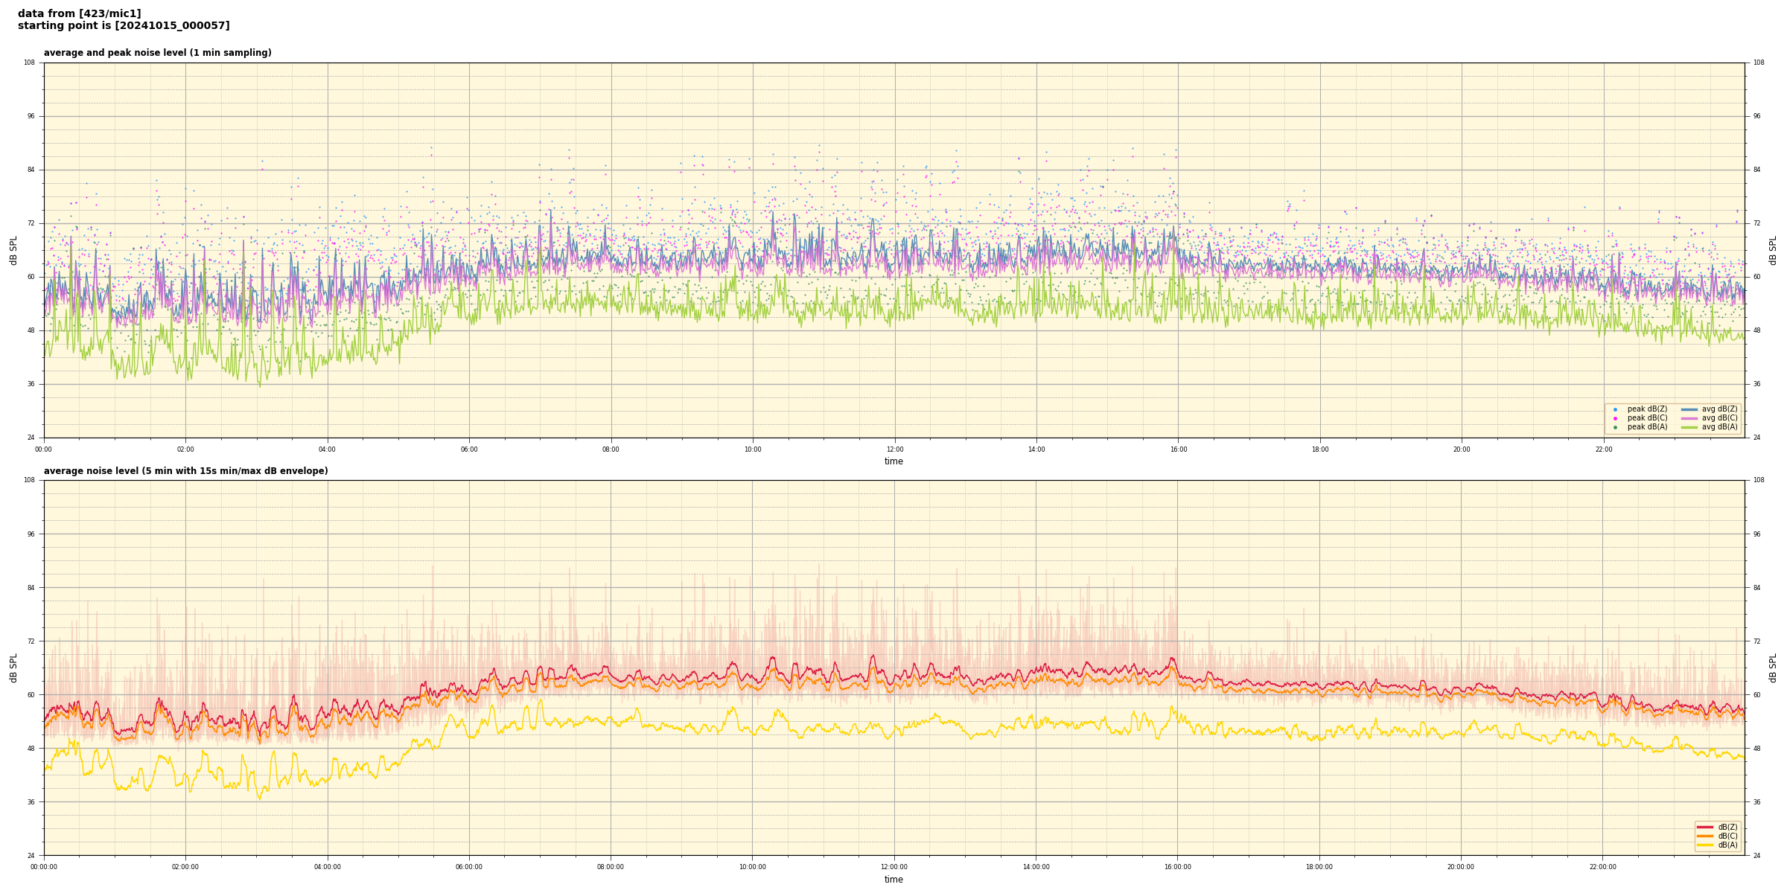Click the starting point 20241015_000057 text
This screenshot has height=893, width=1787.
[124, 26]
